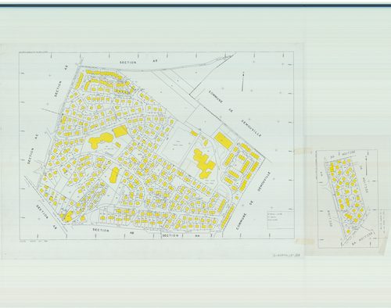Click the "SECTION AB" label along the bottom
Viewport: 391px width, 308px height.
pyautogui.click(x=113, y=231)
